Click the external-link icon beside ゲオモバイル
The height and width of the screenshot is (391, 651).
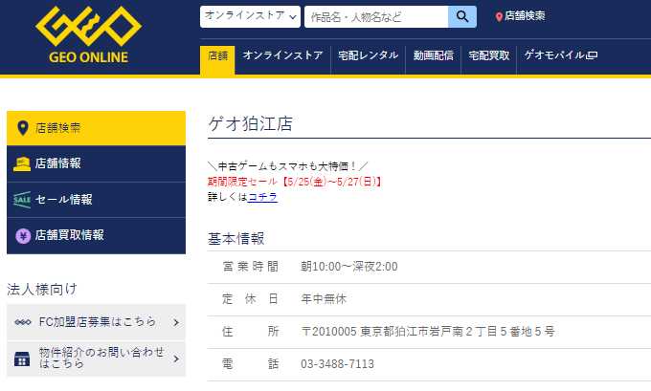point(593,55)
